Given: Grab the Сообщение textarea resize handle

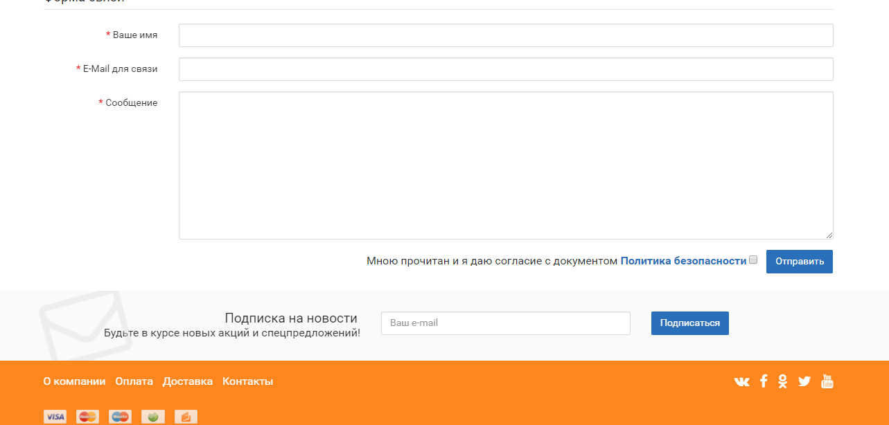Looking at the screenshot, I should pos(829,235).
